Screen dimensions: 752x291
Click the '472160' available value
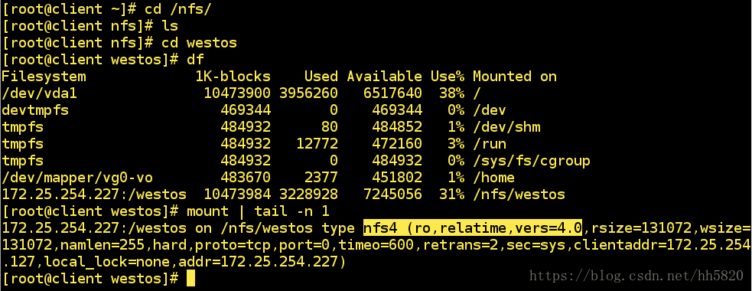(397, 143)
